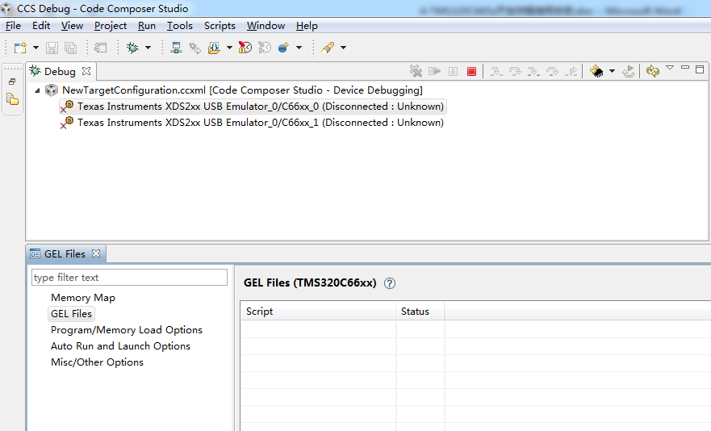
Task: Open the Debug view menu triangle
Action: [670, 68]
